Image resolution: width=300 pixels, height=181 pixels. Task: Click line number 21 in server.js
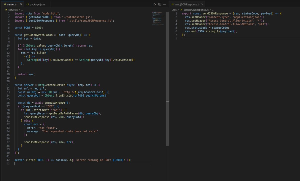point(8,85)
